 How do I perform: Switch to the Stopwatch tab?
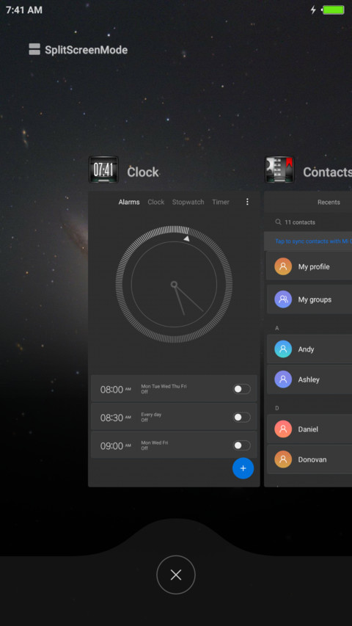(188, 202)
